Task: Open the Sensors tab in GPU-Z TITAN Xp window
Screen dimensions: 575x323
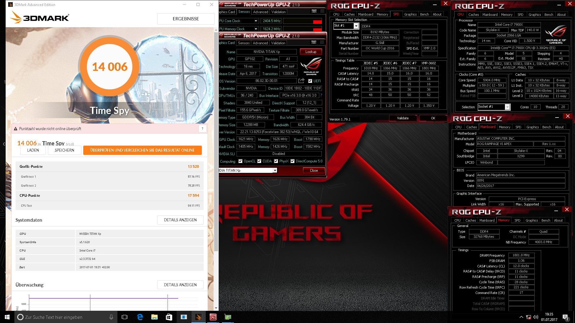Action: tap(244, 43)
